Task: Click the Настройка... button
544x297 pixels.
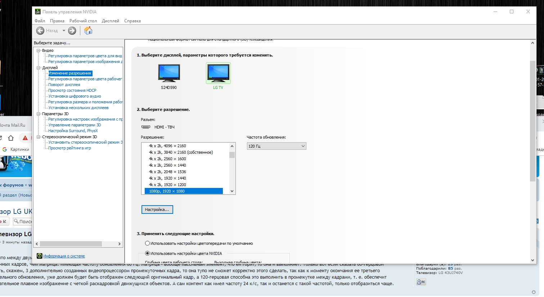Action: [157, 210]
